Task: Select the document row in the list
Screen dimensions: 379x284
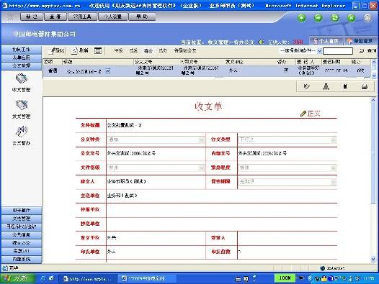Action: (x=207, y=70)
